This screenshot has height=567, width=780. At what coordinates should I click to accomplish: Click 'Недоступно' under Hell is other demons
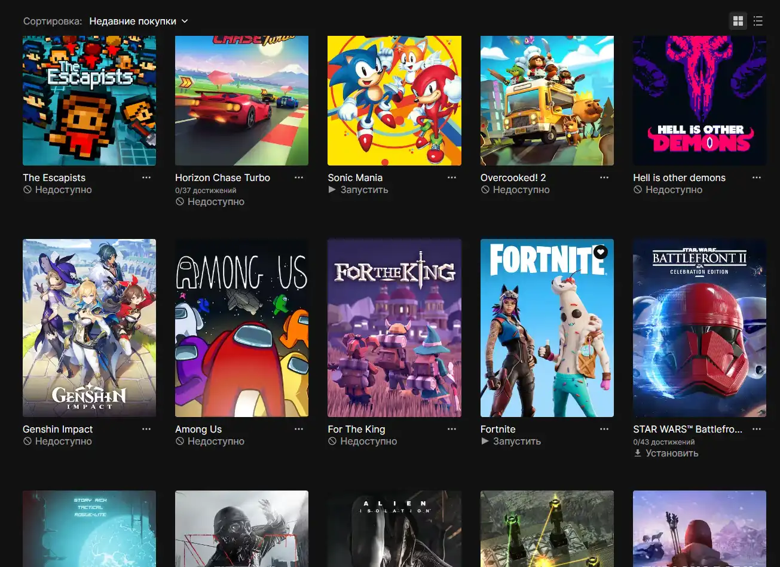[668, 190]
